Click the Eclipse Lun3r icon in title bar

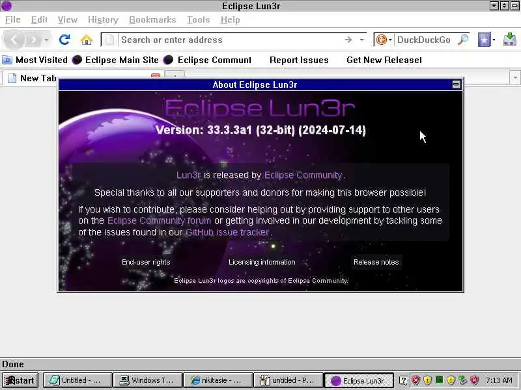[7, 6]
